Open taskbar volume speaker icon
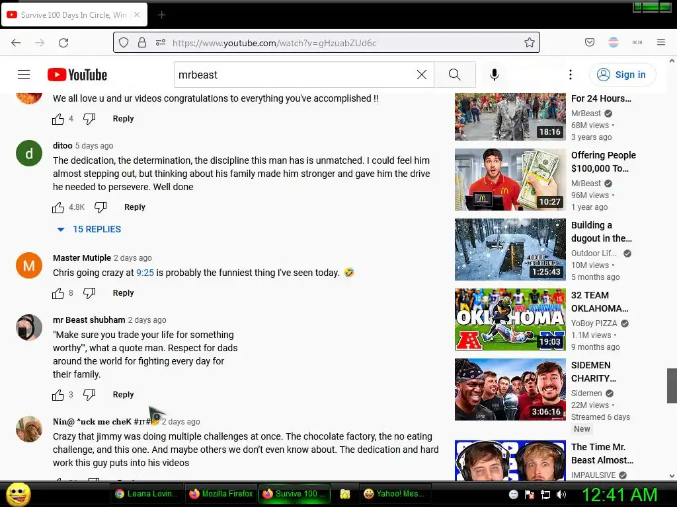 point(561,494)
